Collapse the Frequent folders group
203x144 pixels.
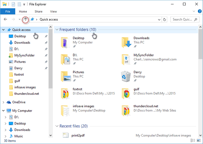57,30
